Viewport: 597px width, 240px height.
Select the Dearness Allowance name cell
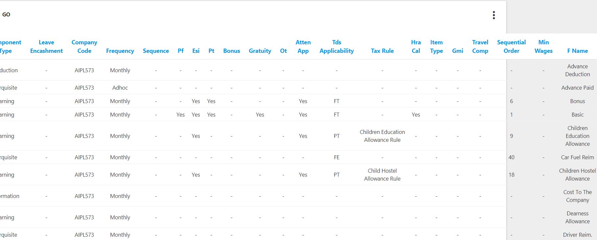pyautogui.click(x=578, y=217)
